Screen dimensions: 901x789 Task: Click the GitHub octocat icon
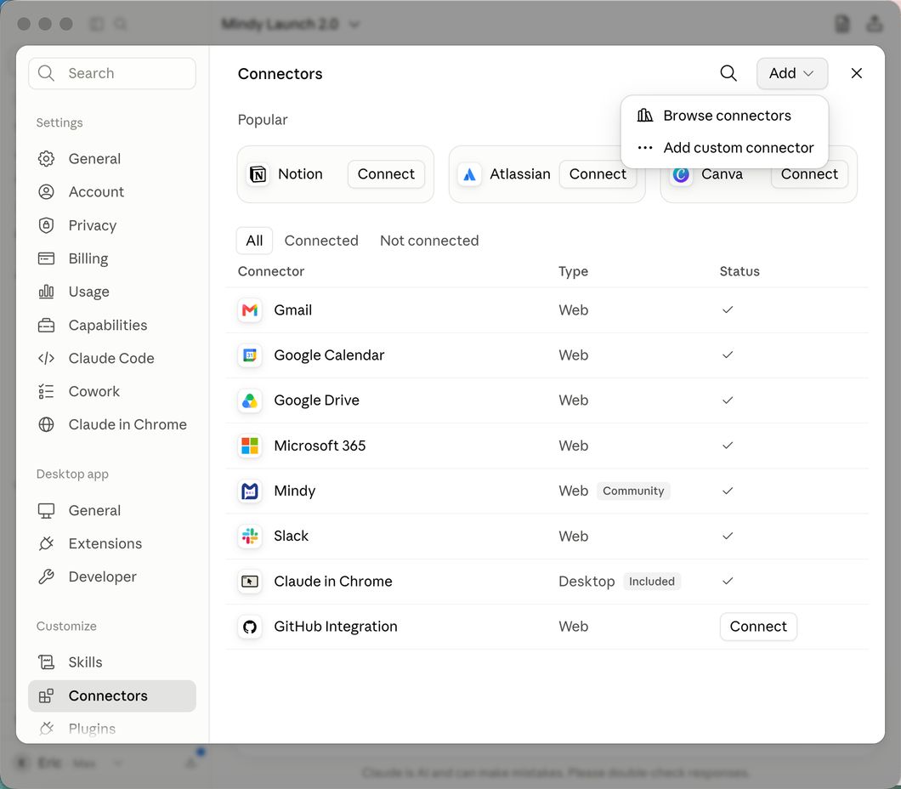point(250,627)
